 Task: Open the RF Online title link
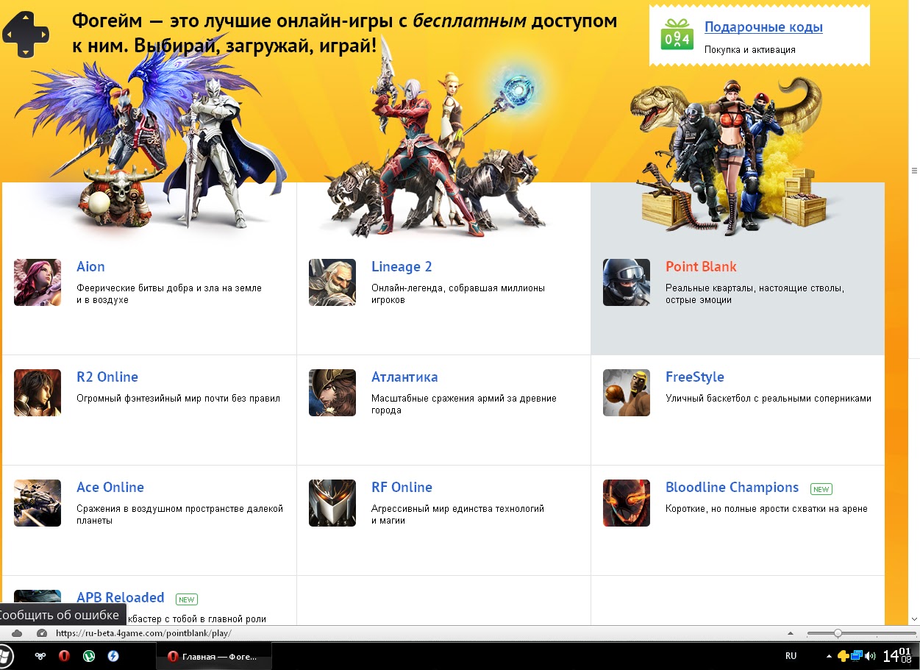tap(402, 488)
